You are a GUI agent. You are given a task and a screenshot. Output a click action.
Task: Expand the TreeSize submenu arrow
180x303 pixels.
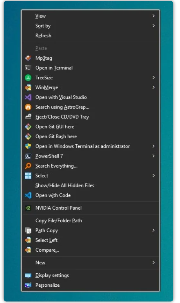[153, 77]
